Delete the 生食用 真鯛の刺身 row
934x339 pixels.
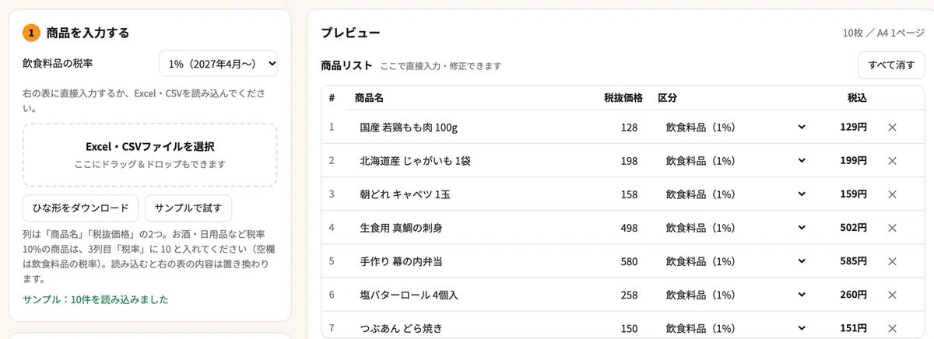tap(892, 228)
